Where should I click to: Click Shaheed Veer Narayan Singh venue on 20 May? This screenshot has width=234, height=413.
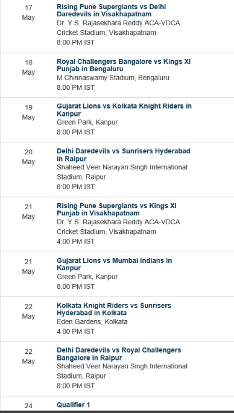(x=122, y=172)
